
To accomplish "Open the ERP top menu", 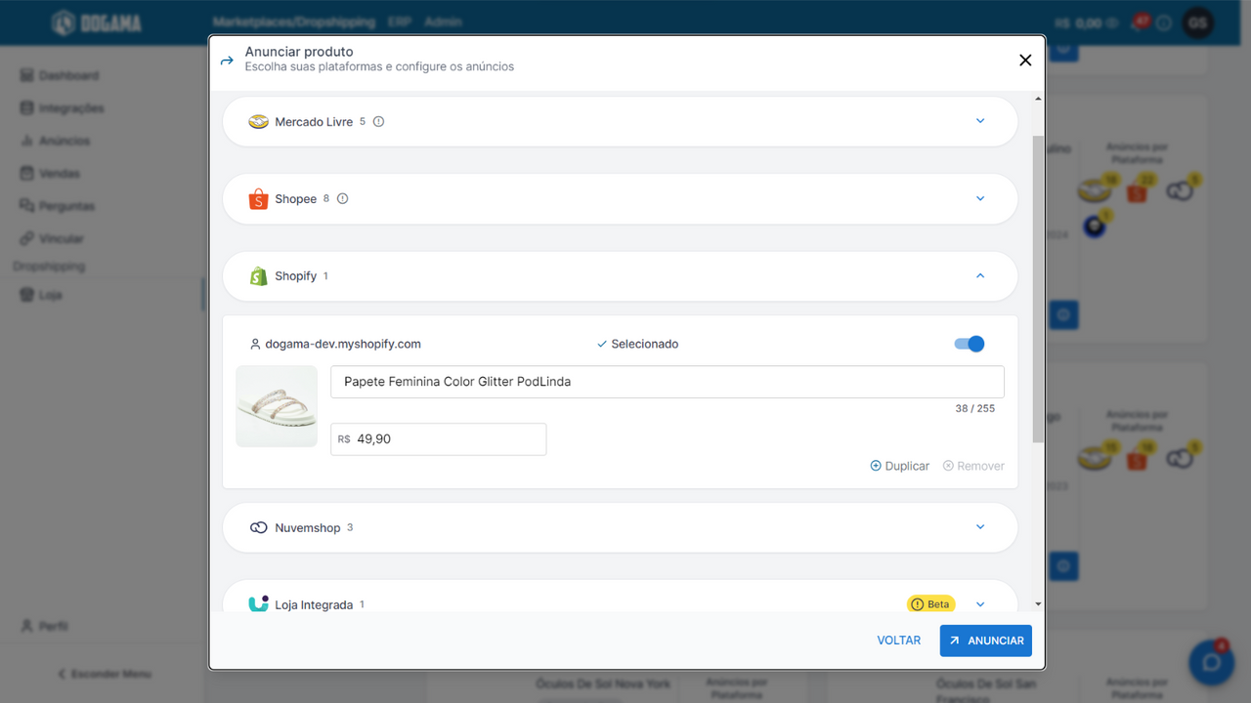I will 399,21.
